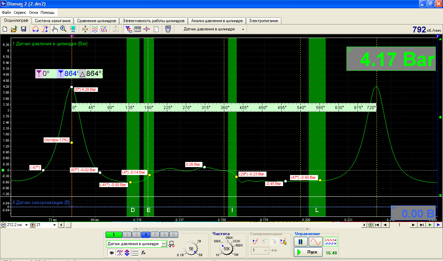
Task: Click the fx function icon
Action: 144,252
